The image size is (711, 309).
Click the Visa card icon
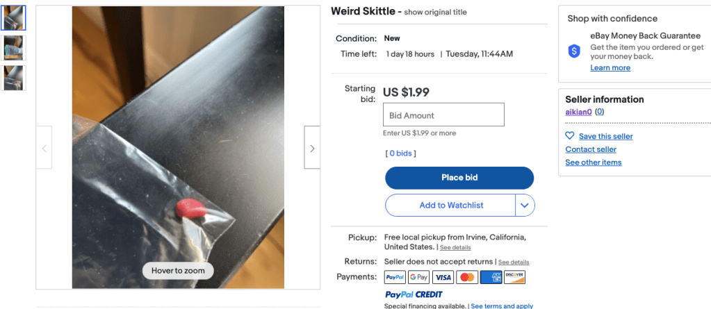click(x=443, y=278)
